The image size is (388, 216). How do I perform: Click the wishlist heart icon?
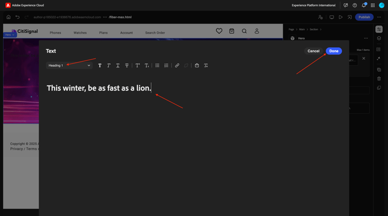(219, 31)
